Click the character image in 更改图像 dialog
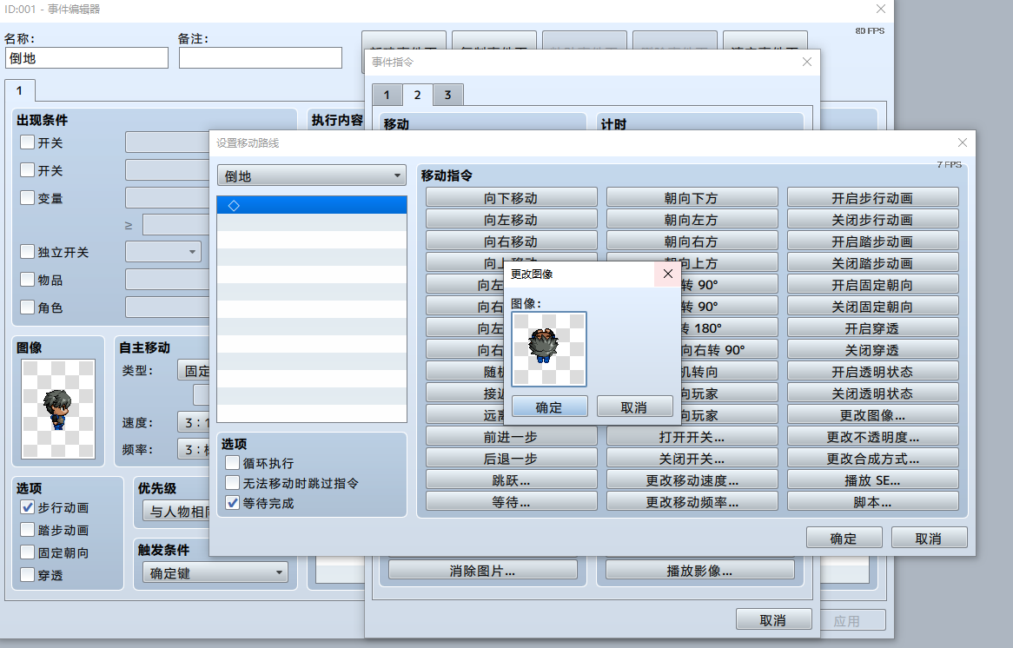This screenshot has width=1013, height=648. pyautogui.click(x=549, y=349)
